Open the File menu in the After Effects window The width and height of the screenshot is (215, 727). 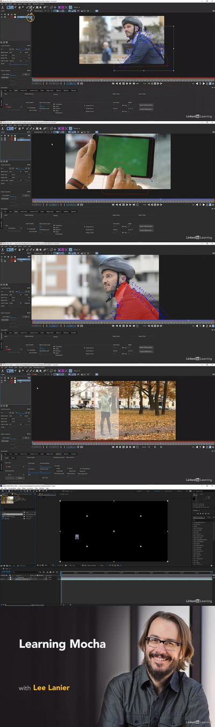click(2, 489)
